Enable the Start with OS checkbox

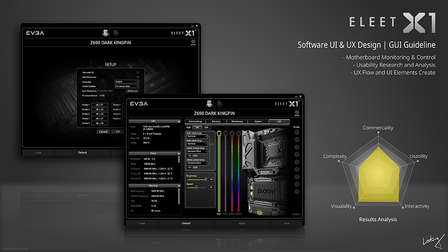(138, 72)
